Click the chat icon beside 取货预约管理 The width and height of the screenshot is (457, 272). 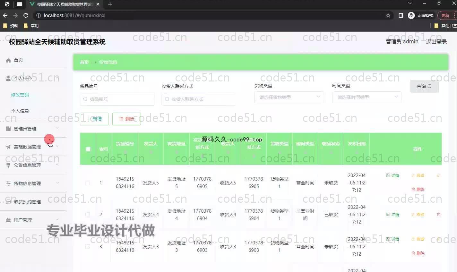(x=8, y=202)
